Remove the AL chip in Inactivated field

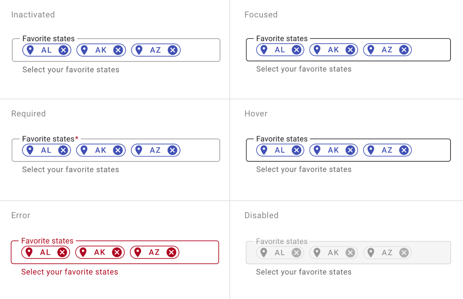coord(63,50)
